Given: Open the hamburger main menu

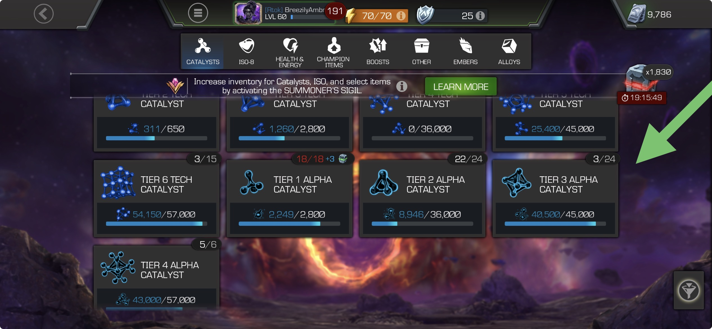Looking at the screenshot, I should [198, 13].
